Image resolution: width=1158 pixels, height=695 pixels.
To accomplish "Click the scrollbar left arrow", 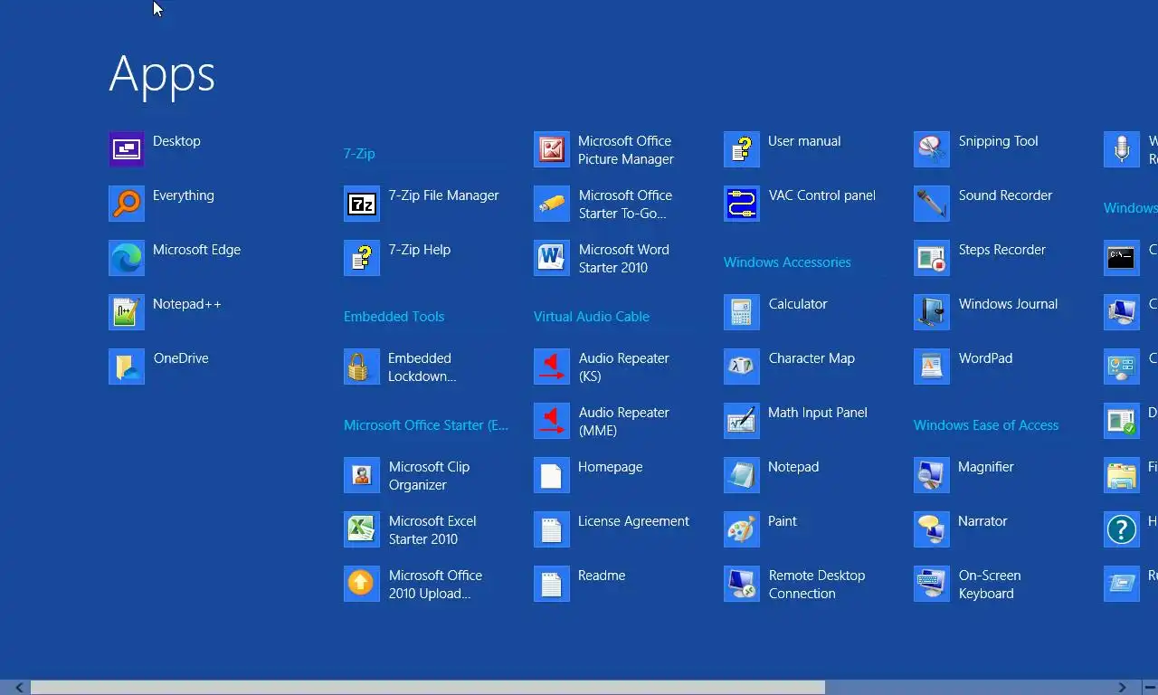I will (x=19, y=688).
